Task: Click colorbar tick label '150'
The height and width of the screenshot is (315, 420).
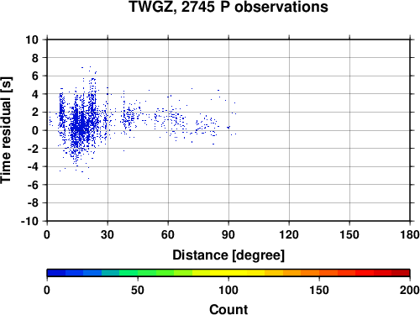Action: click(319, 290)
